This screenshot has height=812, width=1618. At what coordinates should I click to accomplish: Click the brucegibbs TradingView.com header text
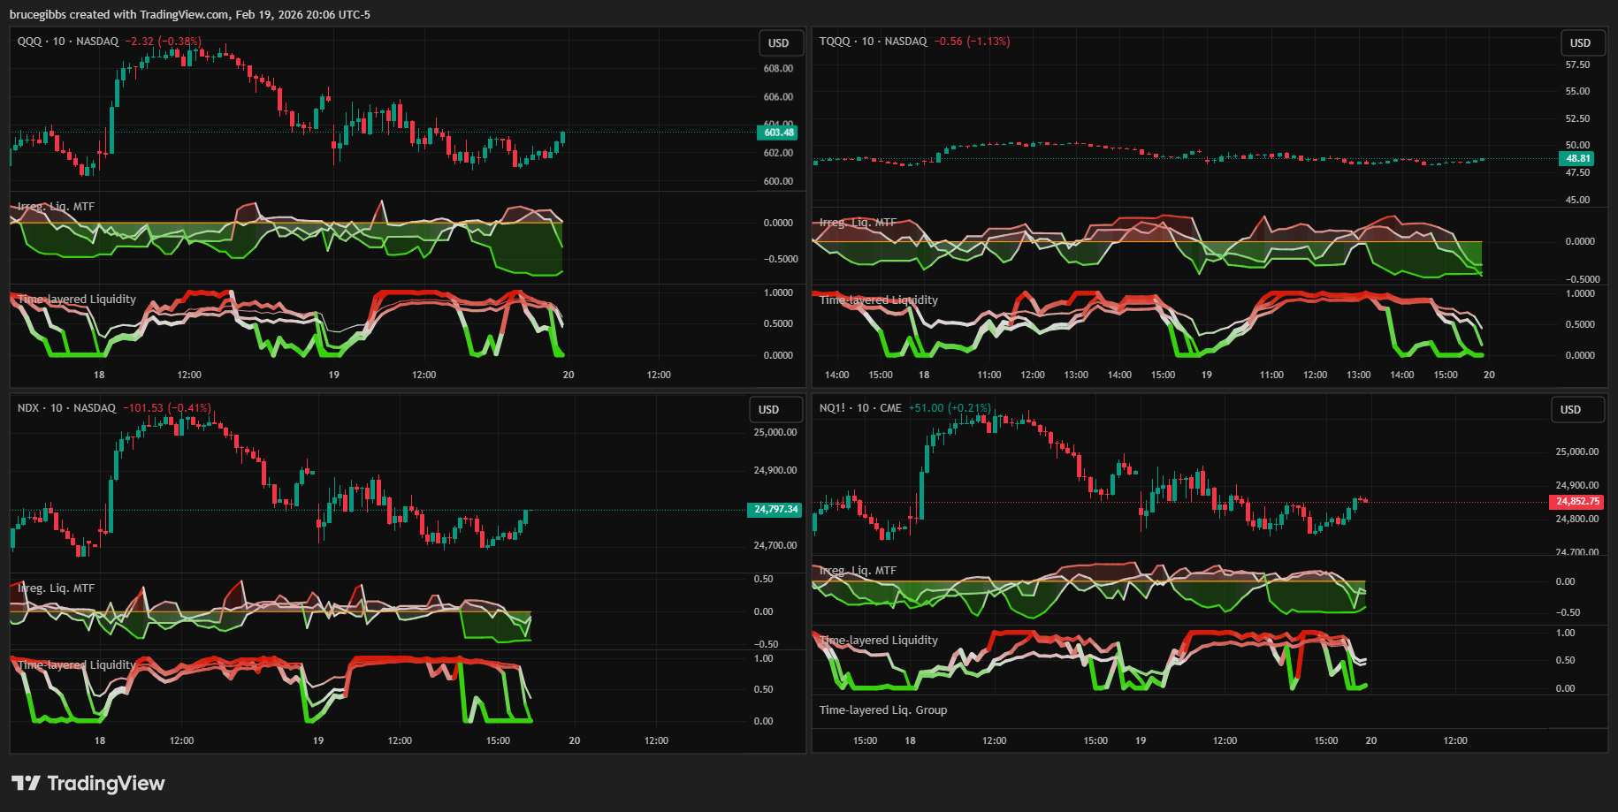coord(190,15)
